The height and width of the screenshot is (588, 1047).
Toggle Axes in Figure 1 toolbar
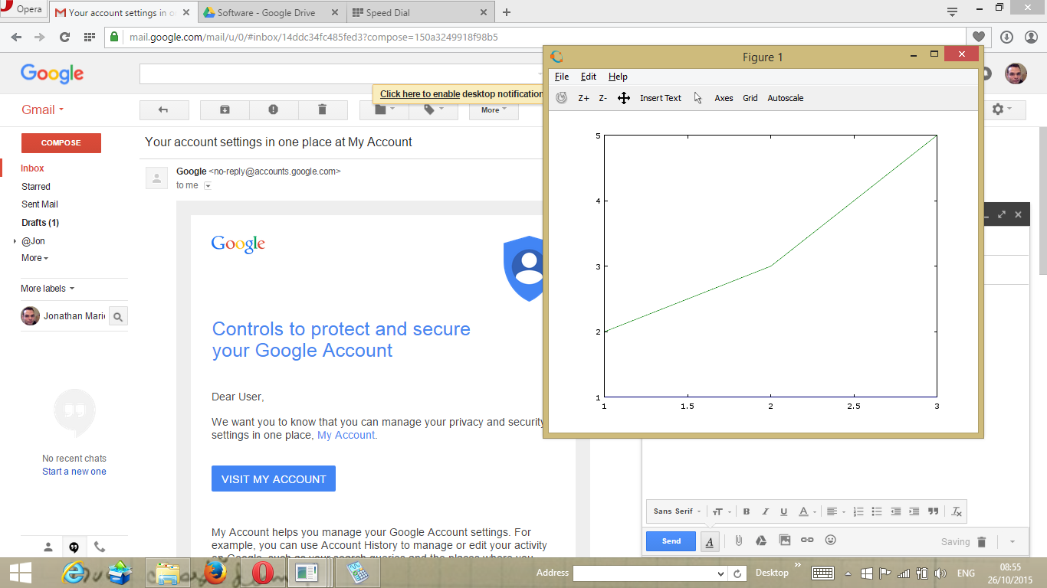tap(724, 98)
